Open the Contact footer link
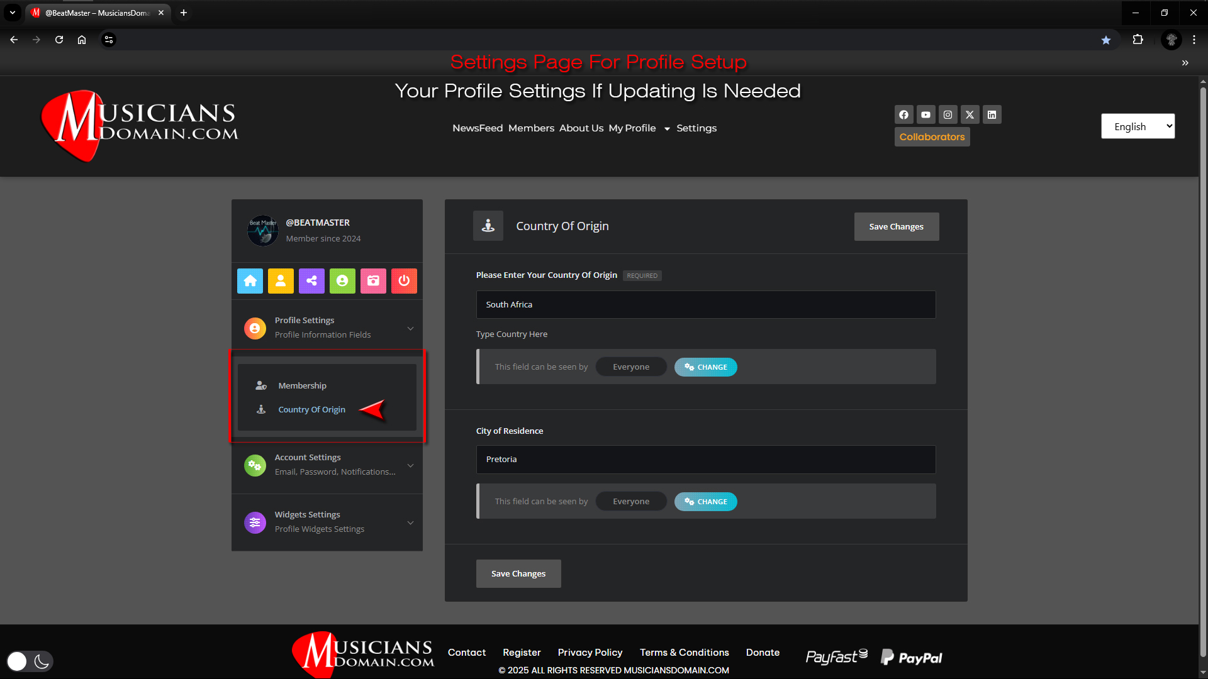The height and width of the screenshot is (679, 1208). 466,653
